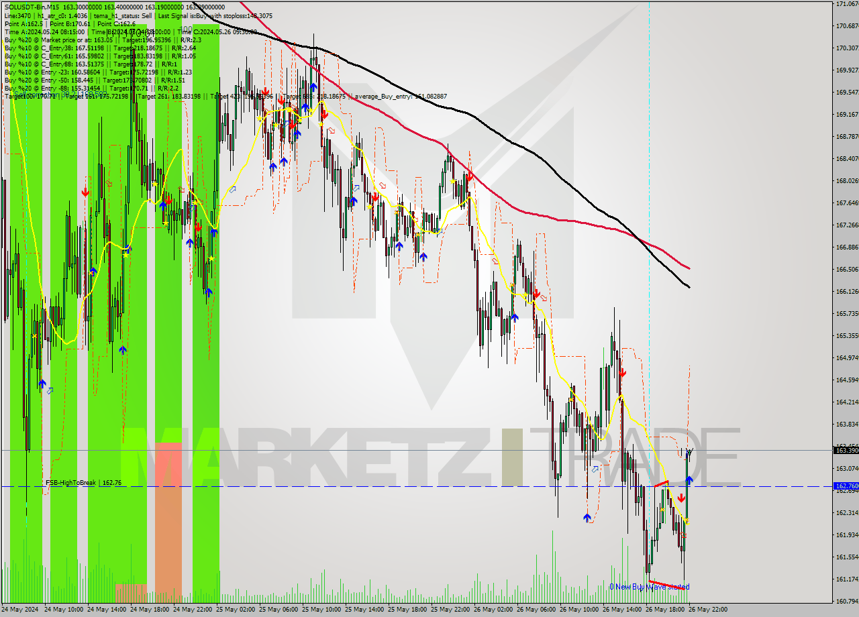859x617 pixels.
Task: Click the '26 May 18:00' time axis label
Action: [666, 610]
